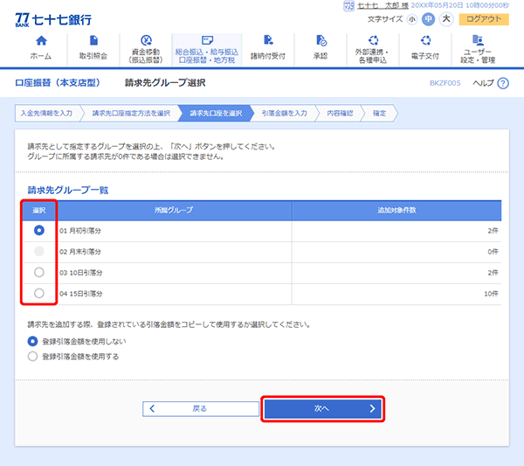Click the 確定 step
Screen dimensions: 524x466
(x=379, y=114)
